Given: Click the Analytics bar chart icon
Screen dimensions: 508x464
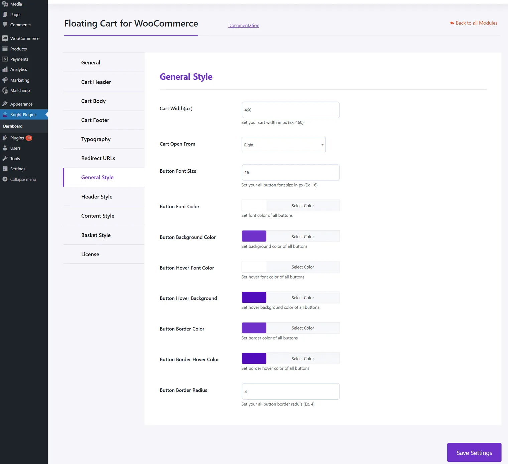Looking at the screenshot, I should [5, 69].
